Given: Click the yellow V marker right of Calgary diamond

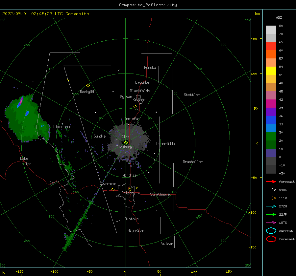Looking at the screenshot, I should (137, 188).
